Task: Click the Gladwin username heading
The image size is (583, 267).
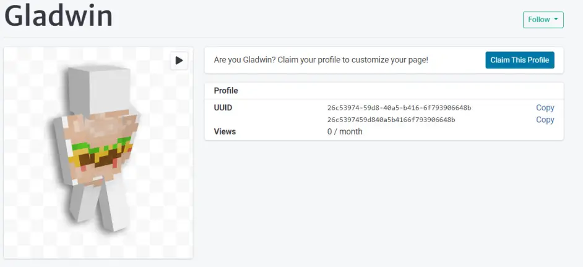Action: coord(59,16)
